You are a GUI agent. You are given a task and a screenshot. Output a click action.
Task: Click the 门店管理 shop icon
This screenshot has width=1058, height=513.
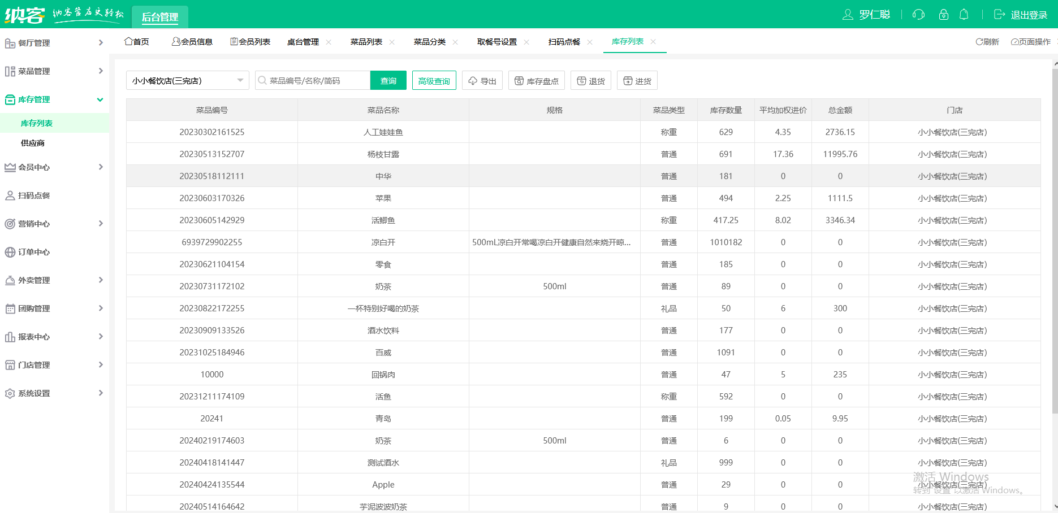[x=10, y=365]
